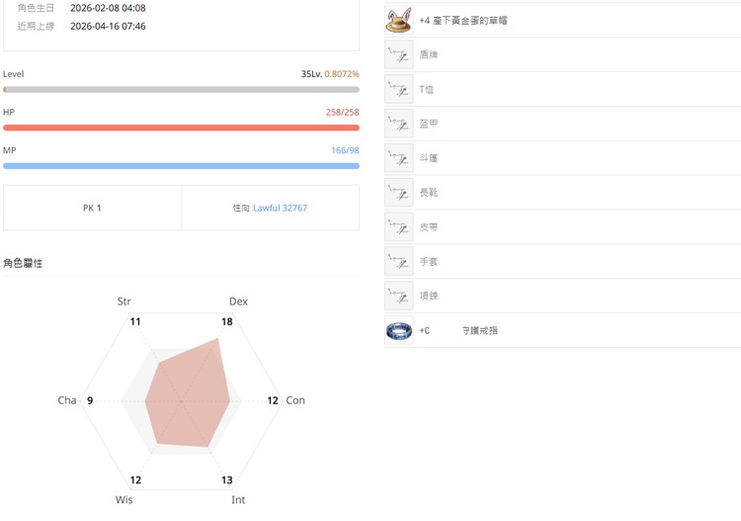
Task: Click the PK 1 box
Action: (92, 209)
